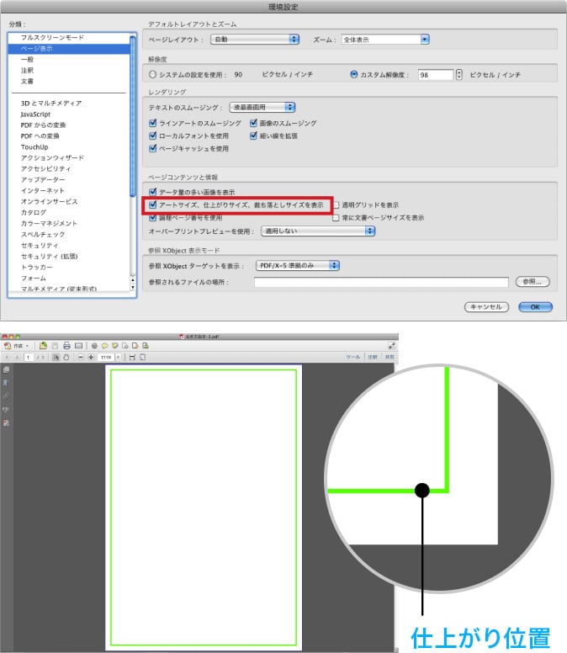Click the save floppy disk icon
The width and height of the screenshot is (567, 653).
click(55, 346)
